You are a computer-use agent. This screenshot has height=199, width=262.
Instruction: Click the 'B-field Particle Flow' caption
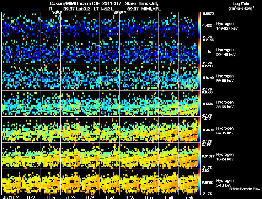coord(245,189)
